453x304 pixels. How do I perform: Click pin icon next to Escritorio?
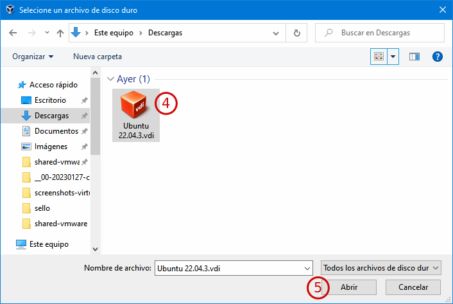[x=84, y=100]
